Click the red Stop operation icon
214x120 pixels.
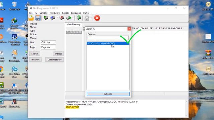[97, 18]
